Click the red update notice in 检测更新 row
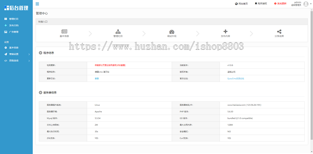Image resolution: width=313 pixels, height=154 pixels. 110,65
